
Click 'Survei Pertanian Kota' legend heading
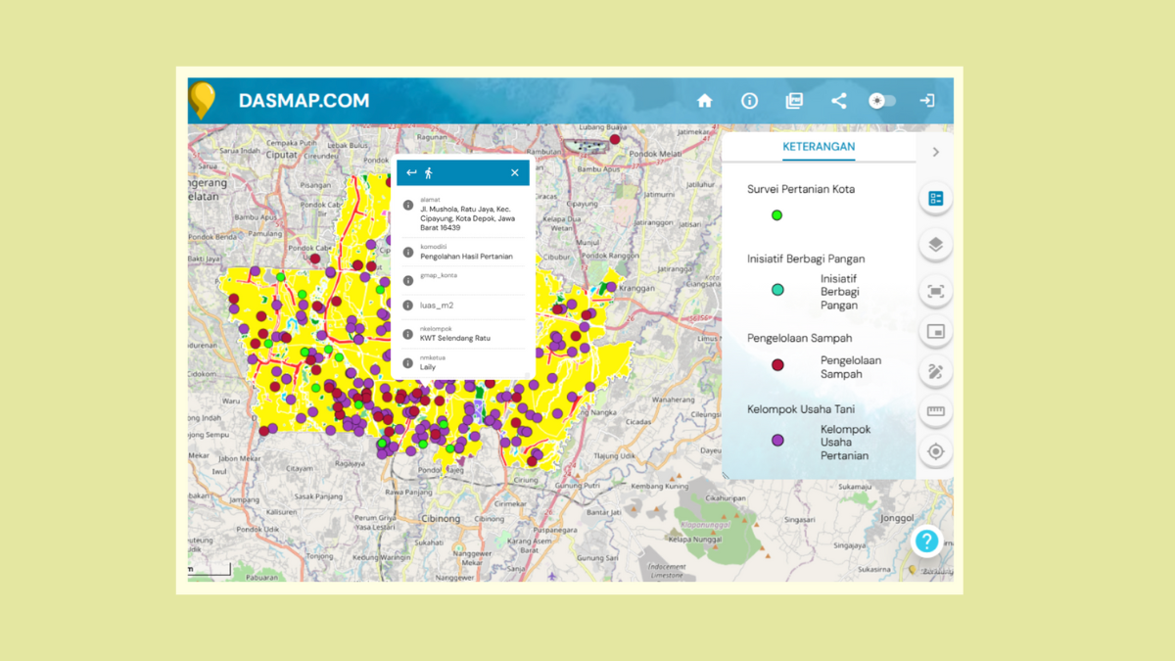click(801, 189)
